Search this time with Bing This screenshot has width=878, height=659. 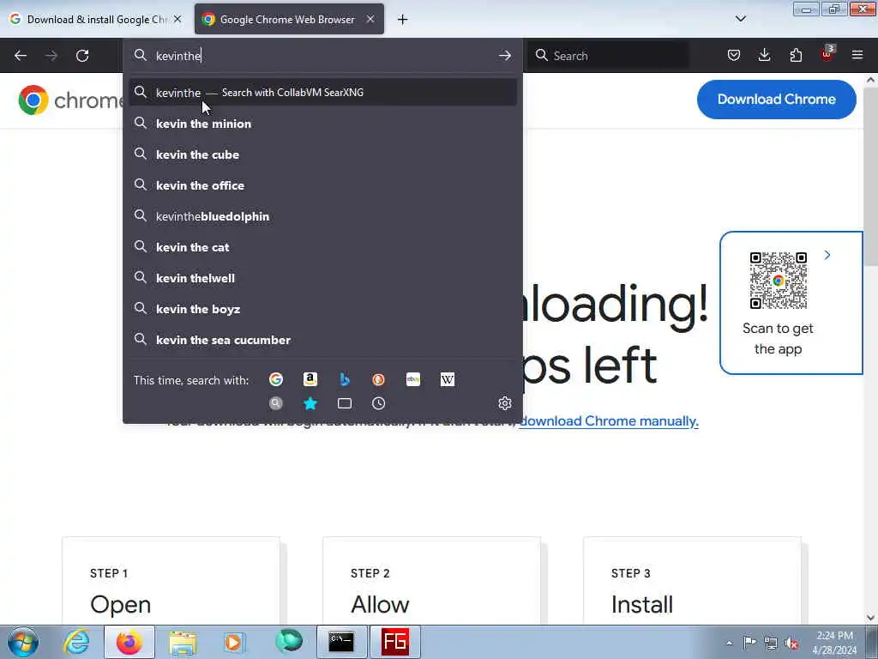tap(345, 379)
